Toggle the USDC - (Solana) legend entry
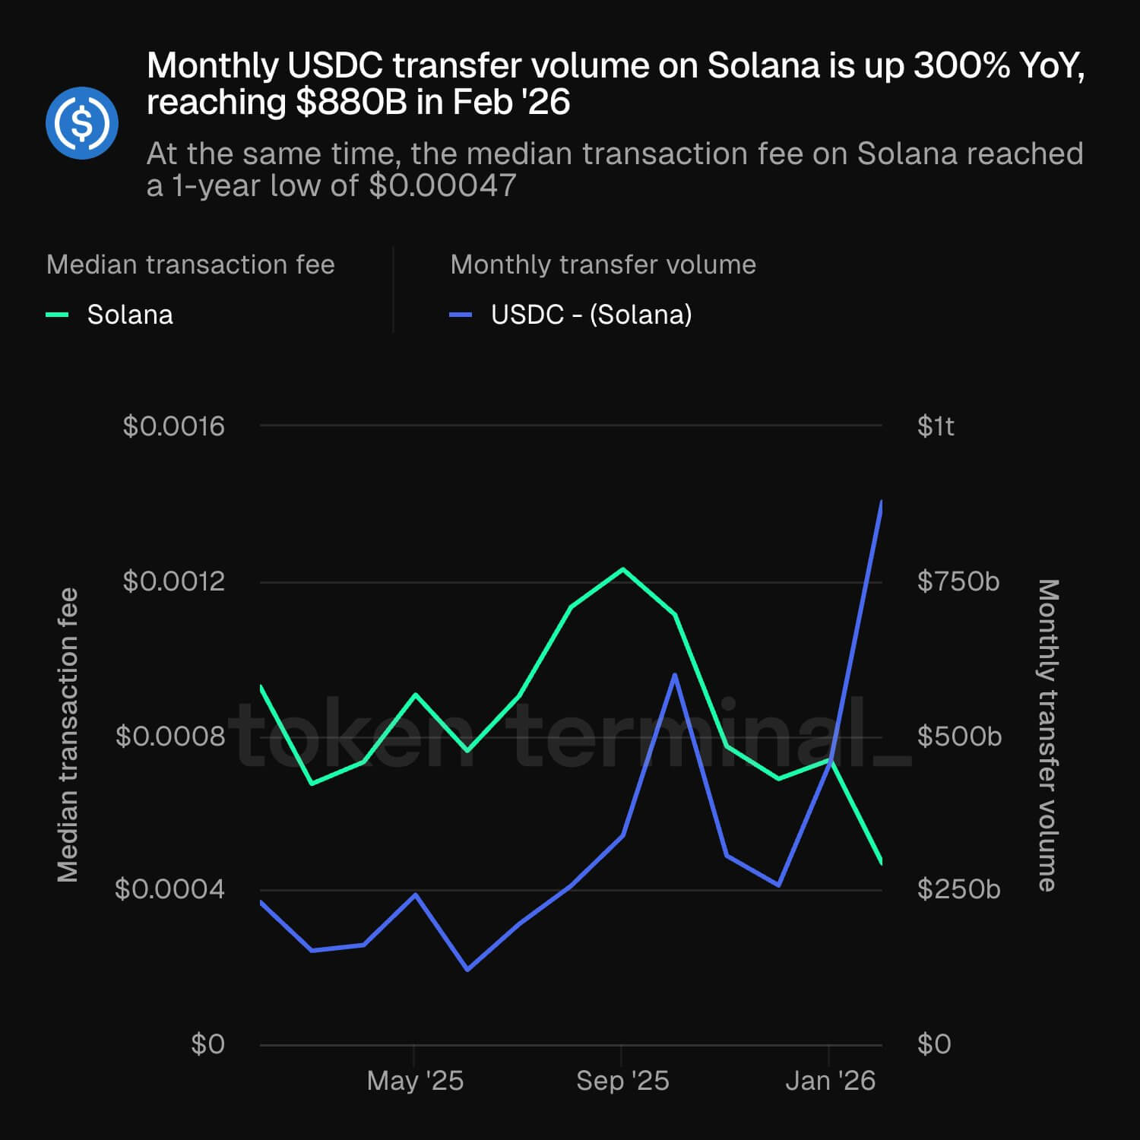1140x1140 pixels. pos(591,315)
